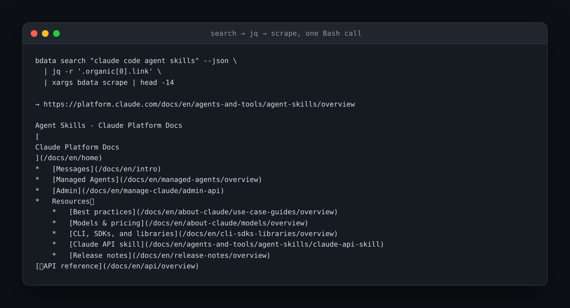Image resolution: width=570 pixels, height=308 pixels.
Task: Click the [Messages](/docs/en/intro) line
Action: tap(98, 169)
